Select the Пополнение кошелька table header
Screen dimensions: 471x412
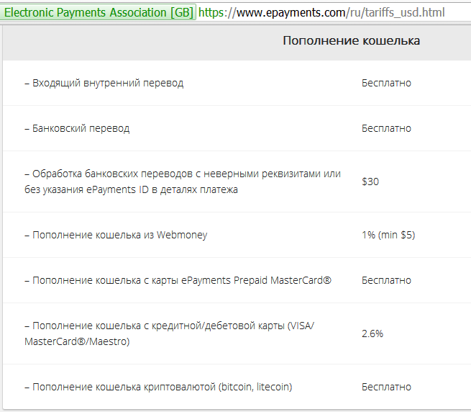pyautogui.click(x=351, y=40)
